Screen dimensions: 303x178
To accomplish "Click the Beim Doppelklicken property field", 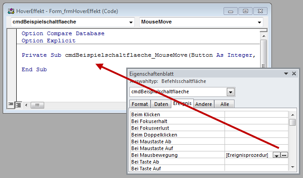I will click(257, 135).
